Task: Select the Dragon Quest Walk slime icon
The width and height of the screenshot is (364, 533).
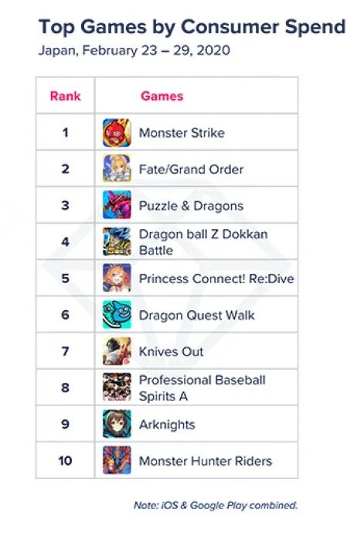Action: click(x=117, y=314)
